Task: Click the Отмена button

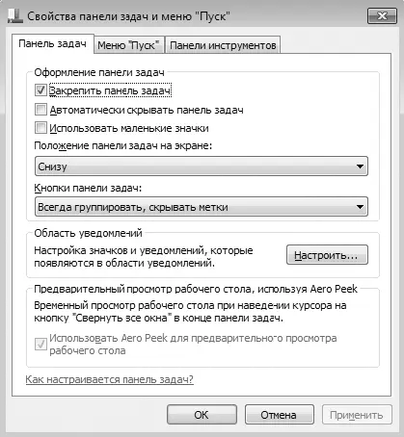Action: 279,415
